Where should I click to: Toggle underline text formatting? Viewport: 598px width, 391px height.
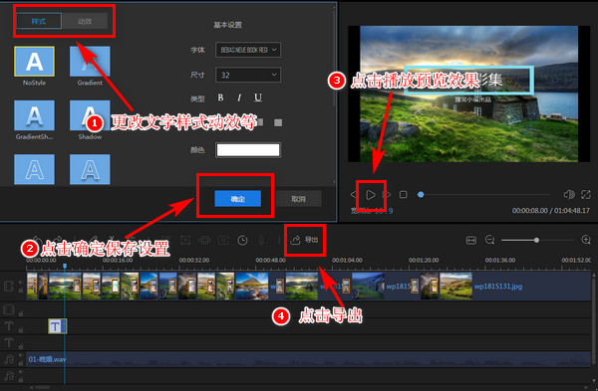[258, 98]
